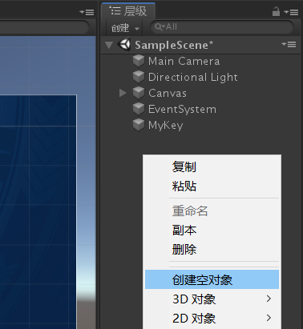
Task: Choose 副本 from the context menu
Action: pyautogui.click(x=184, y=231)
